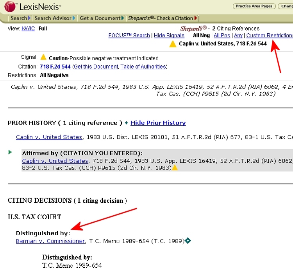Click green diamond signal after Berman citation
293x272 pixels.
click(188, 241)
